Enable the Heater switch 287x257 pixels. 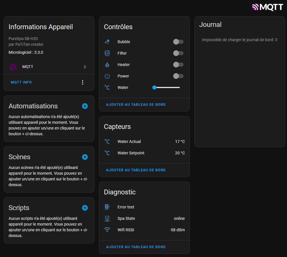pyautogui.click(x=178, y=65)
